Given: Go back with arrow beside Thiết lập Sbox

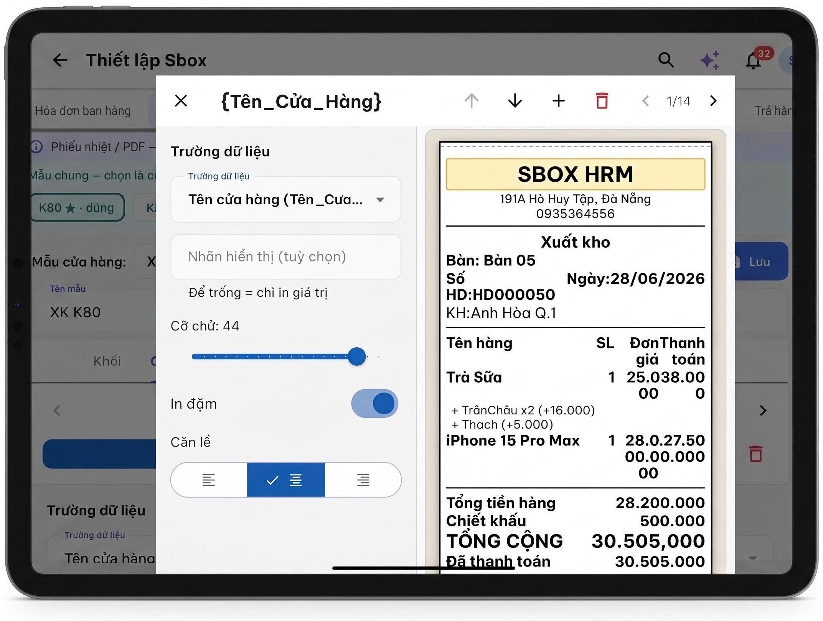Looking at the screenshot, I should pyautogui.click(x=60, y=60).
